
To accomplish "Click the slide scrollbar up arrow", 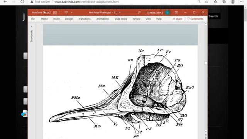I will [x=206, y=24].
